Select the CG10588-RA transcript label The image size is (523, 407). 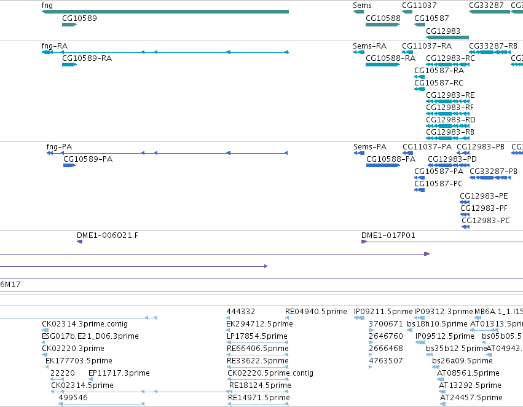pyautogui.click(x=391, y=58)
